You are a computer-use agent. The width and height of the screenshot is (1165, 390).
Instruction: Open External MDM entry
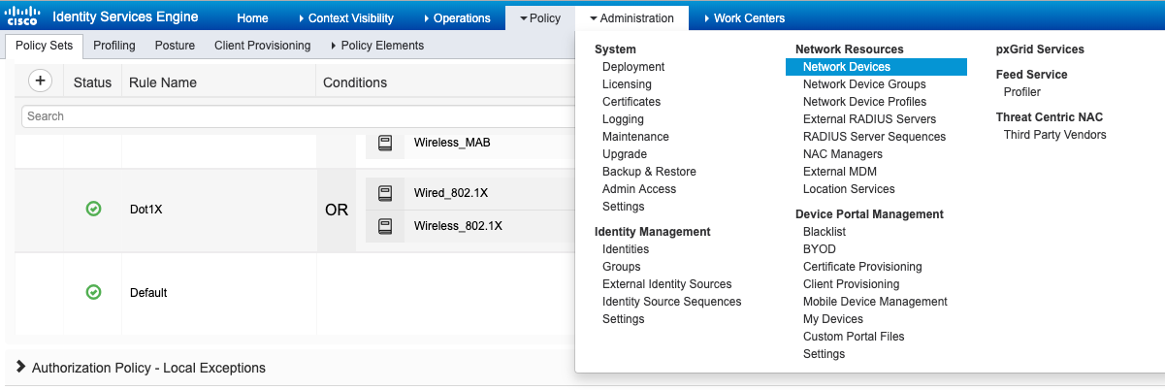point(839,172)
